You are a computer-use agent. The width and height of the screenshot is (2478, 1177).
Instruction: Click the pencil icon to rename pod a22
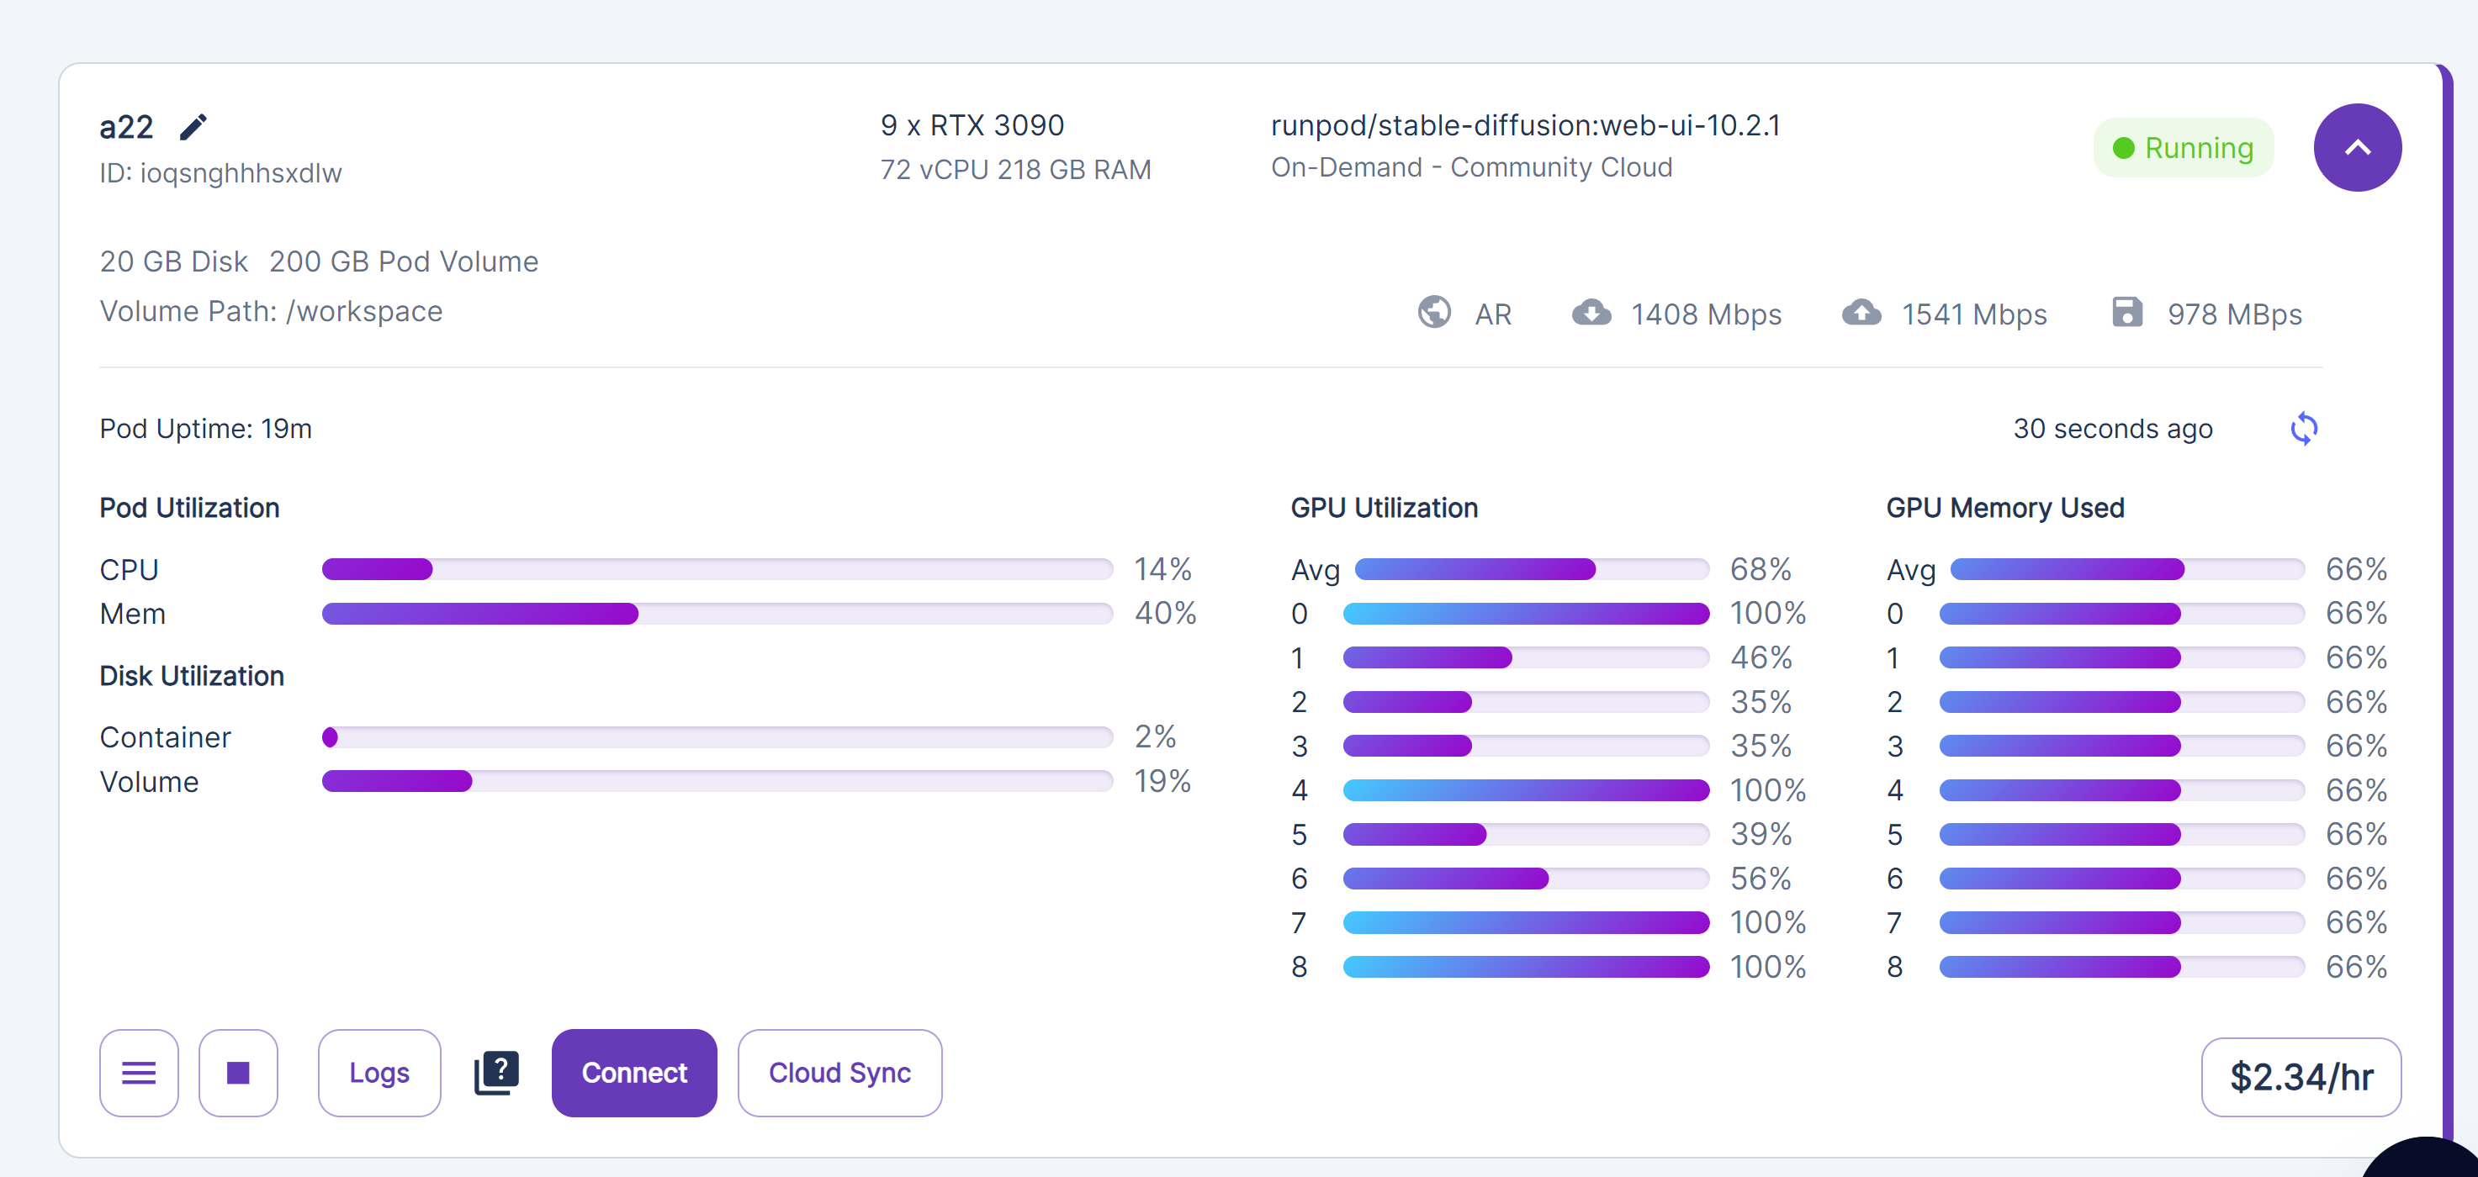coord(193,127)
